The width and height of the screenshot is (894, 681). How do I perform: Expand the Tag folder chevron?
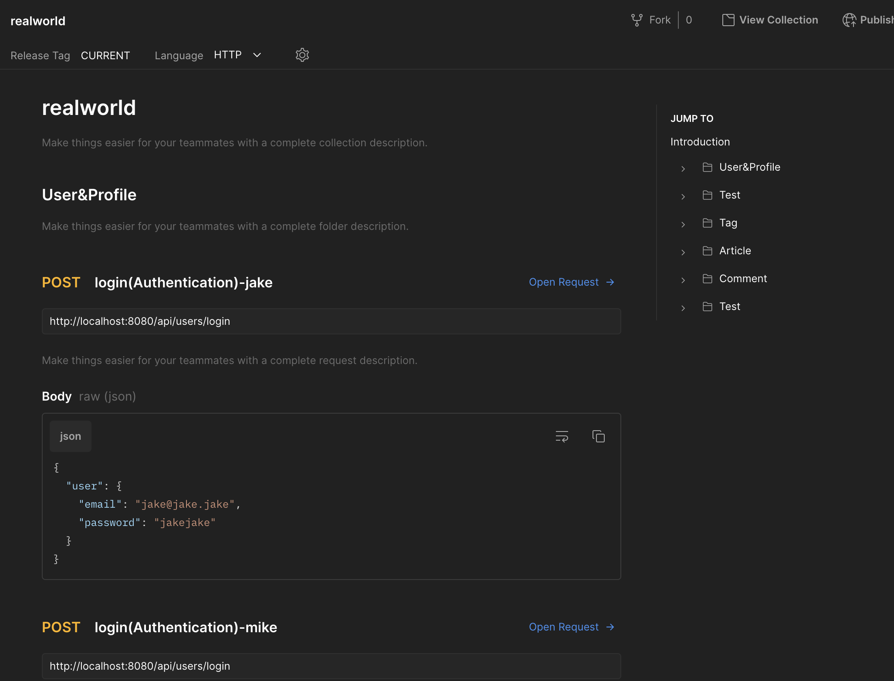pos(683,224)
